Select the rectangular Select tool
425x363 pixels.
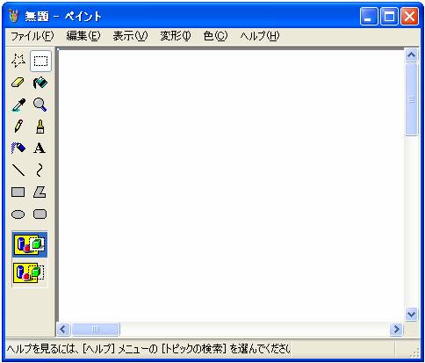(x=40, y=61)
